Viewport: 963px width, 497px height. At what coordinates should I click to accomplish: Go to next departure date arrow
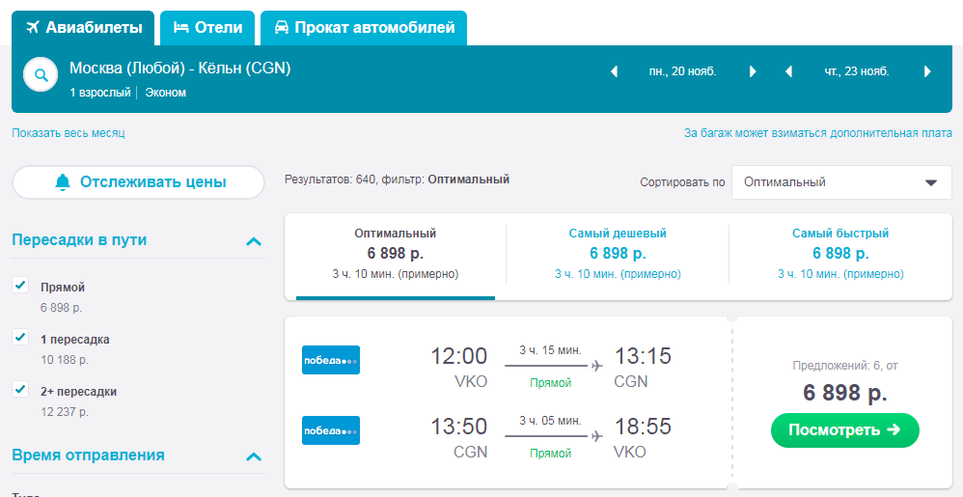point(753,71)
